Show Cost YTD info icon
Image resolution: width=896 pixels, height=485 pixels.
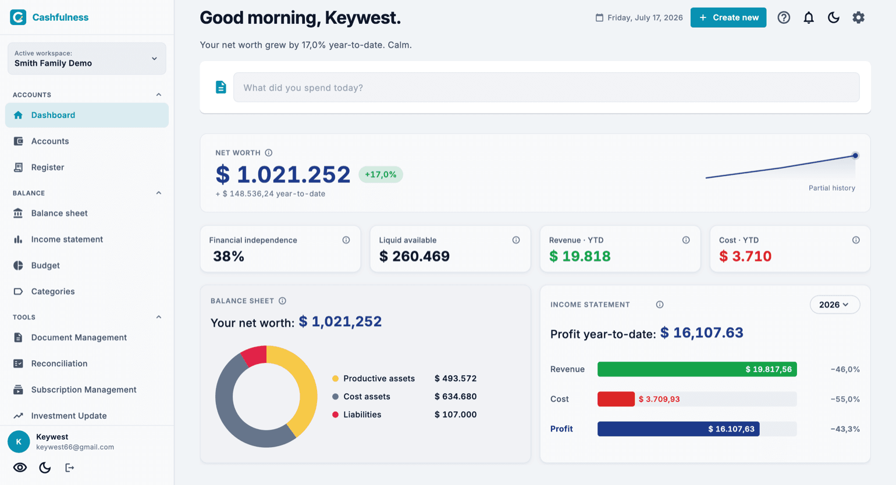click(856, 240)
